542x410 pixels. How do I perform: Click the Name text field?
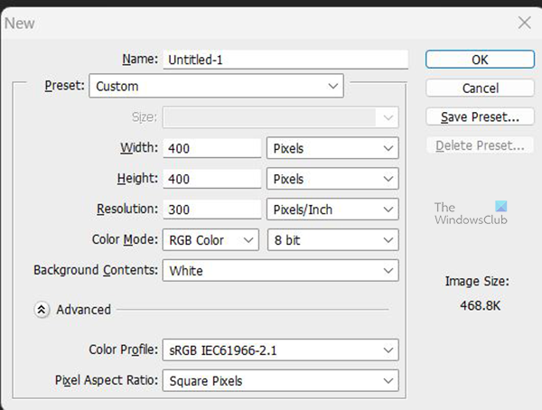point(285,60)
